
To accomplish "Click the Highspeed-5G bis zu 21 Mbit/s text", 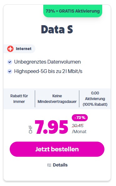I will tap(48, 71).
